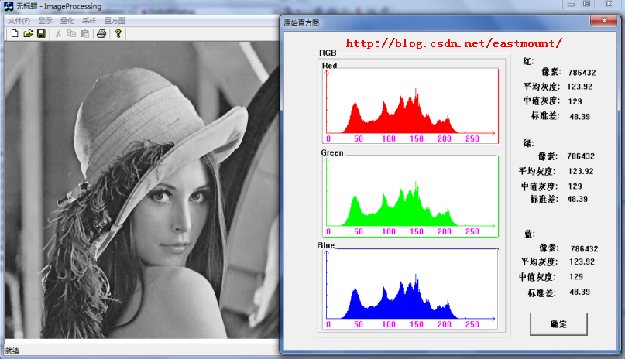Maximize the ImageProcessing window

coord(587,5)
